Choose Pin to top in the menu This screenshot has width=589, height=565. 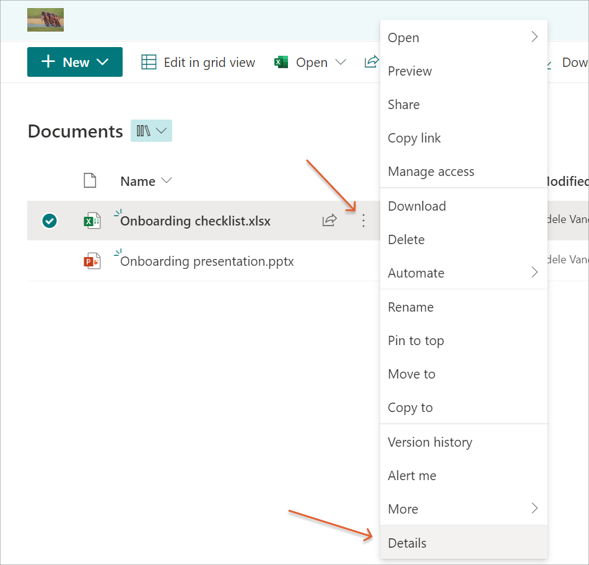pyautogui.click(x=416, y=341)
